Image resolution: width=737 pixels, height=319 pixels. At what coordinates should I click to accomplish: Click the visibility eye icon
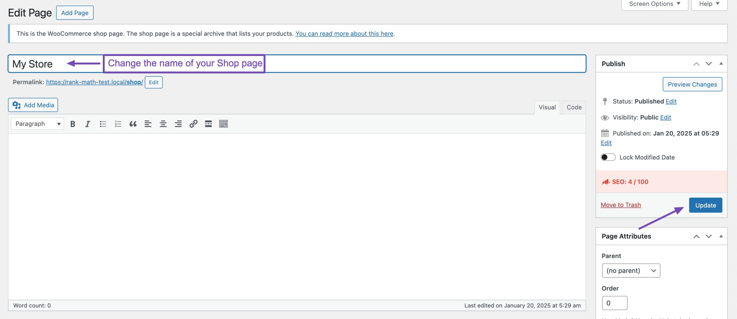(x=605, y=118)
